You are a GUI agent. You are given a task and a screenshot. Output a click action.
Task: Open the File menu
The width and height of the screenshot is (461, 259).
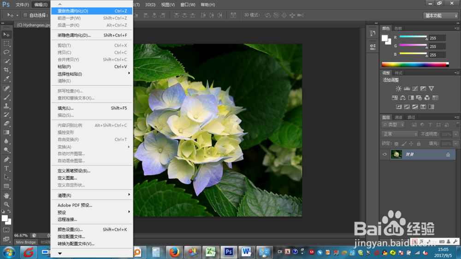point(22,5)
